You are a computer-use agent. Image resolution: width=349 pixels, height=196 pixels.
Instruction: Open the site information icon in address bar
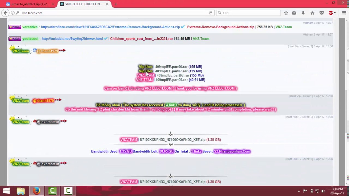coord(13,13)
